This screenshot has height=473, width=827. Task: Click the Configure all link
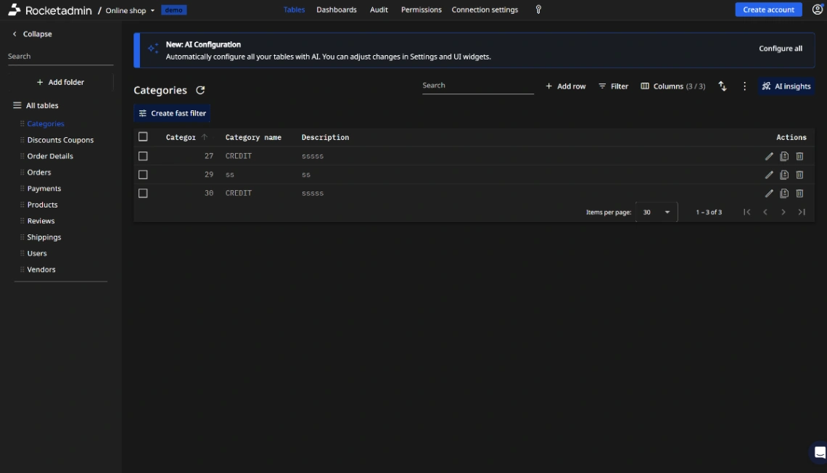(780, 48)
